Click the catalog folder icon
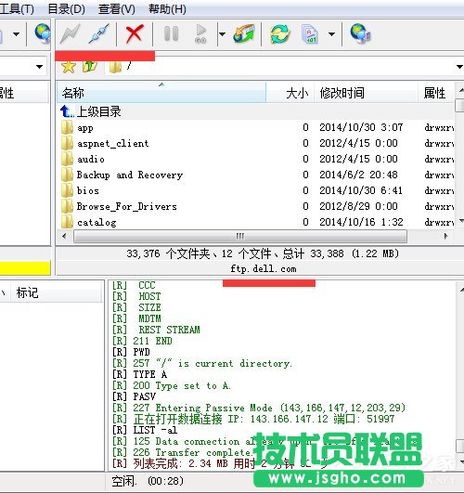 click(x=67, y=222)
